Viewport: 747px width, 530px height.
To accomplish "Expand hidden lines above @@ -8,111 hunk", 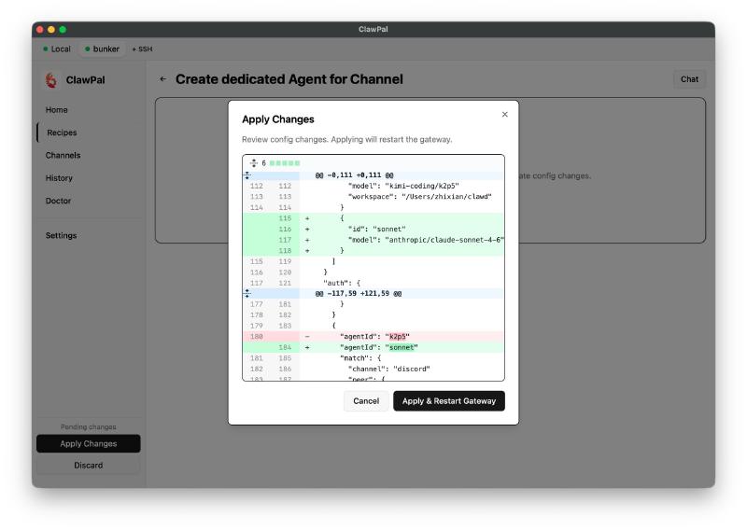I will click(247, 175).
